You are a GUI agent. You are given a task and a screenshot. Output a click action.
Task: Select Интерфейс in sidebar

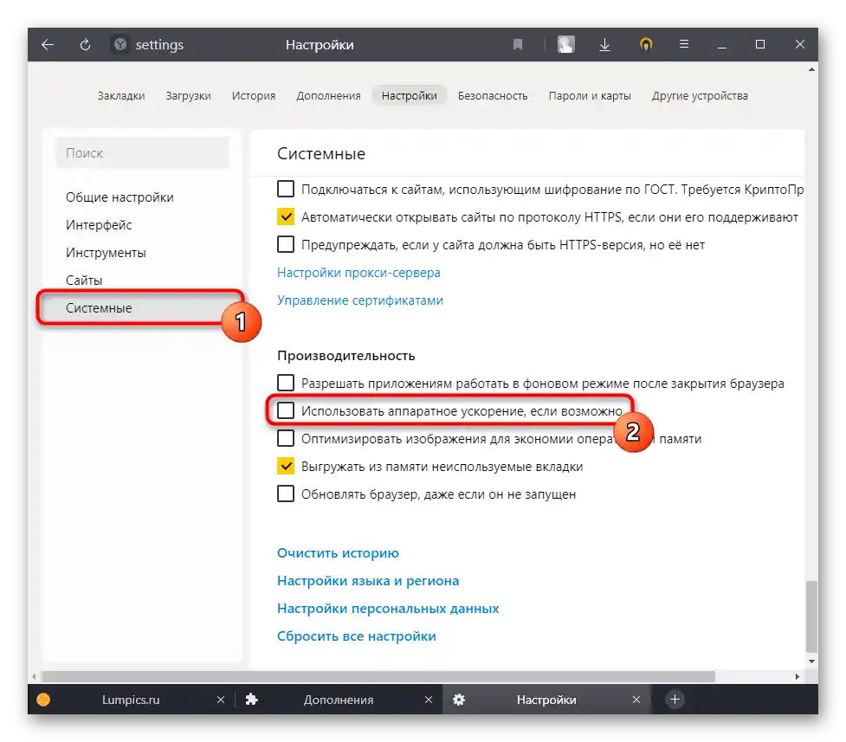[99, 224]
